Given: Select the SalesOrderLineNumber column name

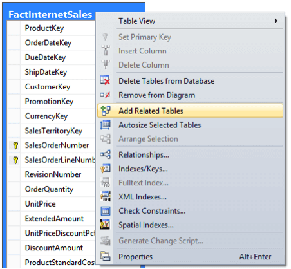Looking at the screenshot, I should [x=60, y=160].
